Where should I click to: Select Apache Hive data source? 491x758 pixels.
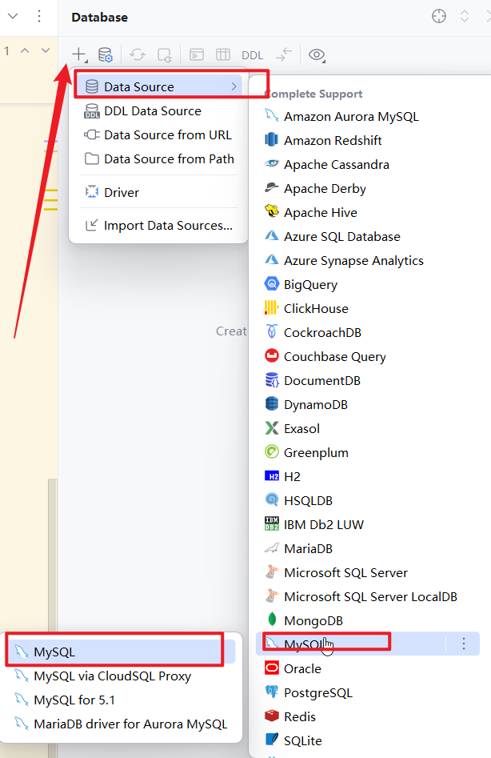pos(368,213)
